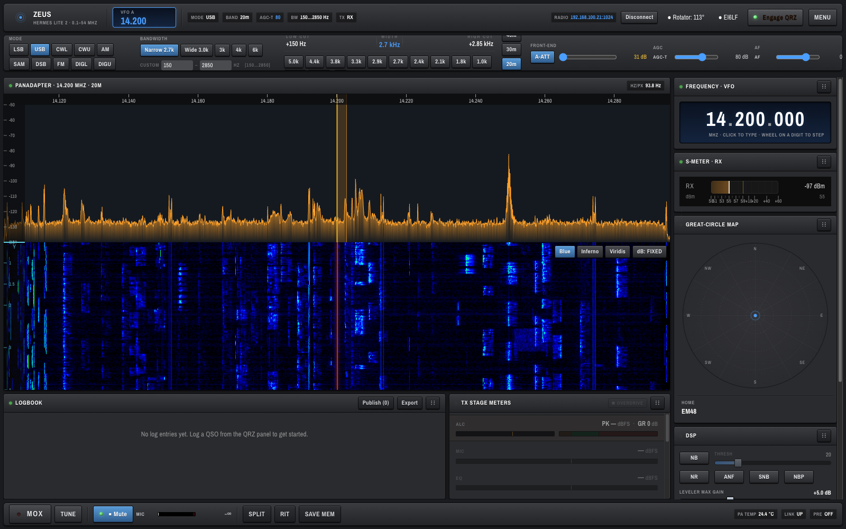846x529 pixels.
Task: Open the S-Meter panel grip menu
Action: pos(824,162)
